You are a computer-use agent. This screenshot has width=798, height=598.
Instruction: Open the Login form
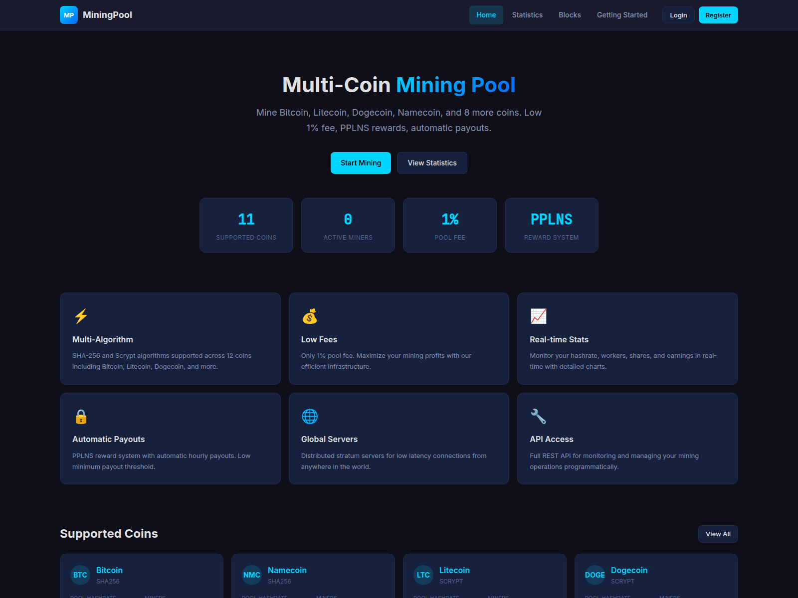click(678, 15)
